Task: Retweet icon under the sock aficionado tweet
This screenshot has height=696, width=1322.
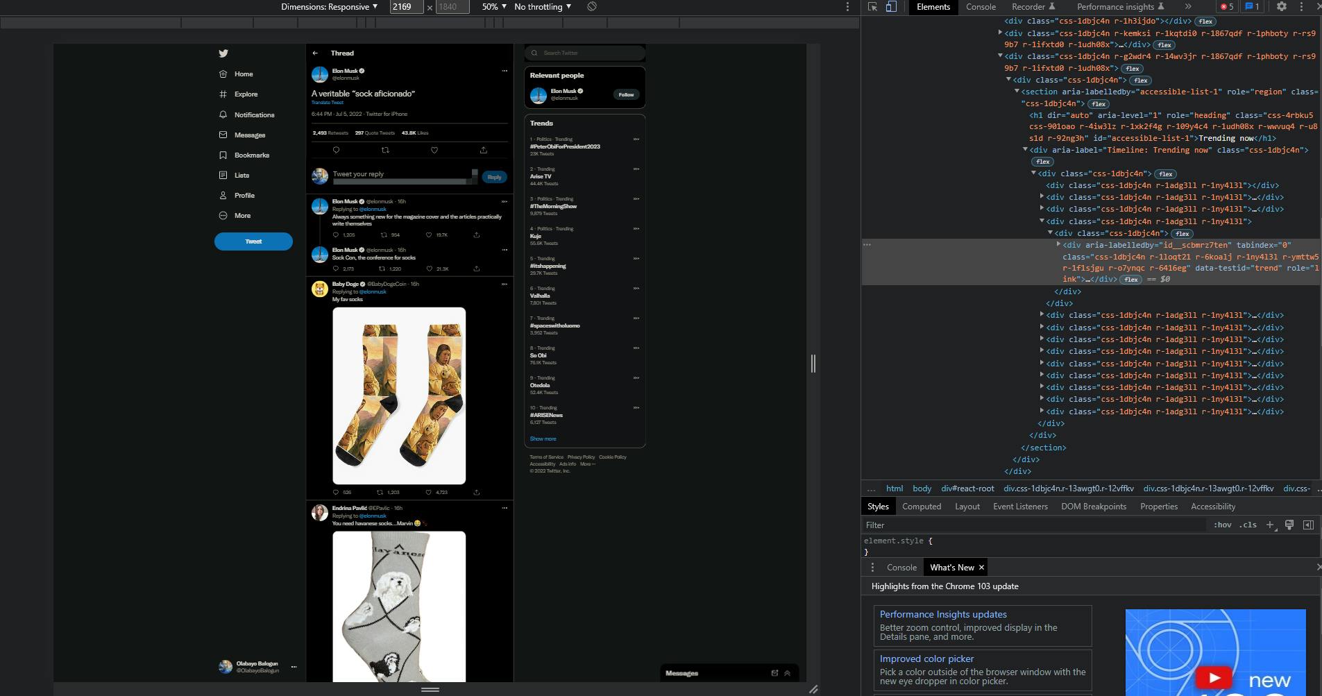Action: coord(385,150)
